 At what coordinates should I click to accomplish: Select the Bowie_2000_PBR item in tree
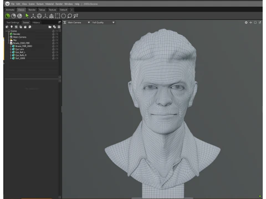pyautogui.click(x=22, y=43)
